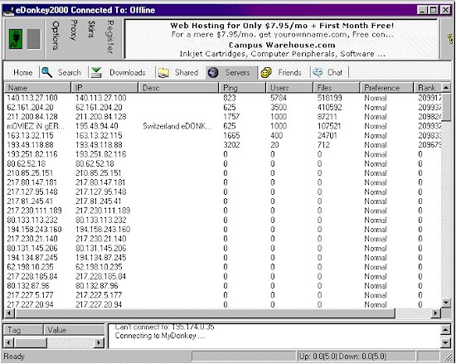
Task: Sort servers by Desc column header
Action: point(179,88)
